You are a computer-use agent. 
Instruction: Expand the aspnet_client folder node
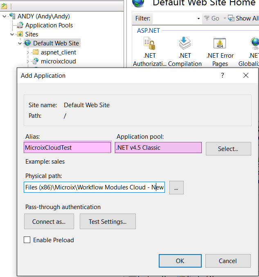28,52
